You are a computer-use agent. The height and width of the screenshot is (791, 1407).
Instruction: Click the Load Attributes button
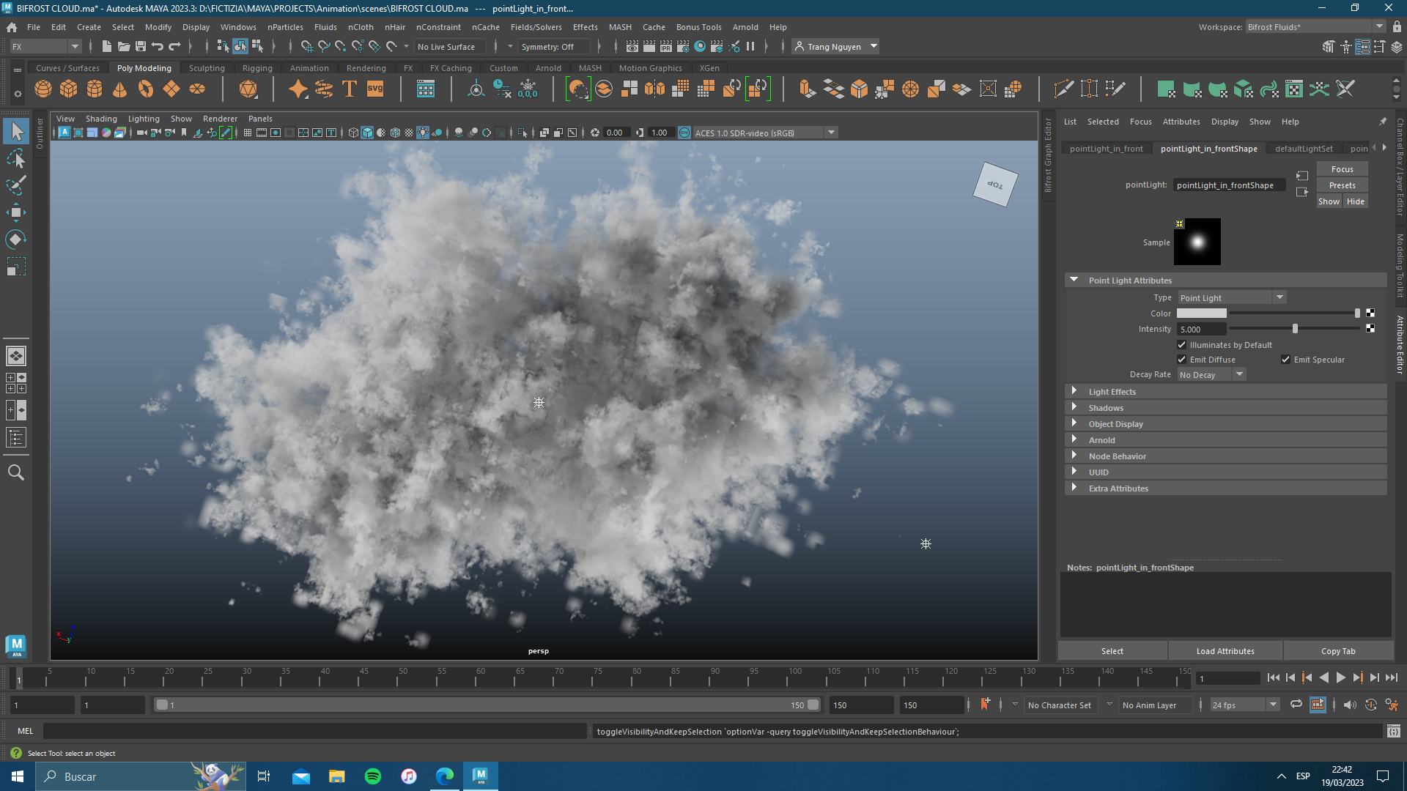pos(1225,651)
